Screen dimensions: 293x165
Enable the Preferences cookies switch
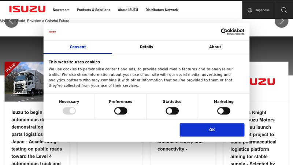coord(121,111)
